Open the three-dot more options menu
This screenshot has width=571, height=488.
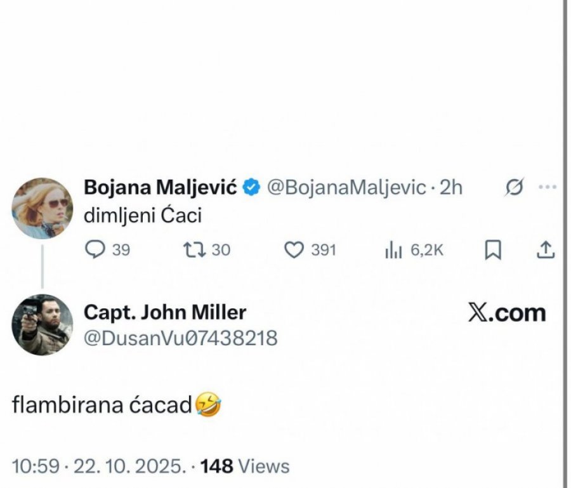click(x=546, y=188)
